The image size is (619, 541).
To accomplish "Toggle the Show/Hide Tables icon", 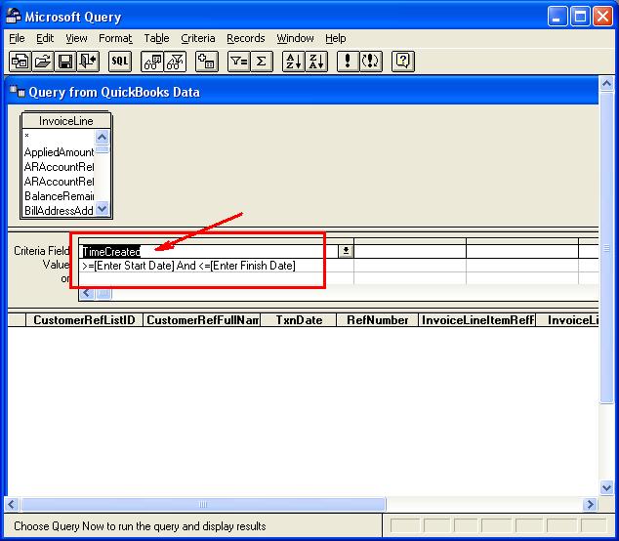I will [x=152, y=62].
